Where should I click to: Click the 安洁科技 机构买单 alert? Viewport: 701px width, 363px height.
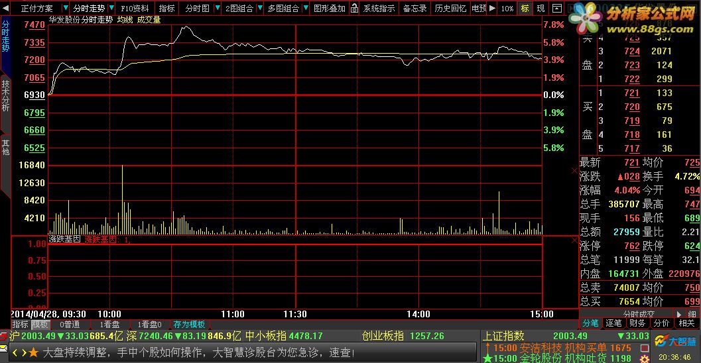pyautogui.click(x=562, y=348)
